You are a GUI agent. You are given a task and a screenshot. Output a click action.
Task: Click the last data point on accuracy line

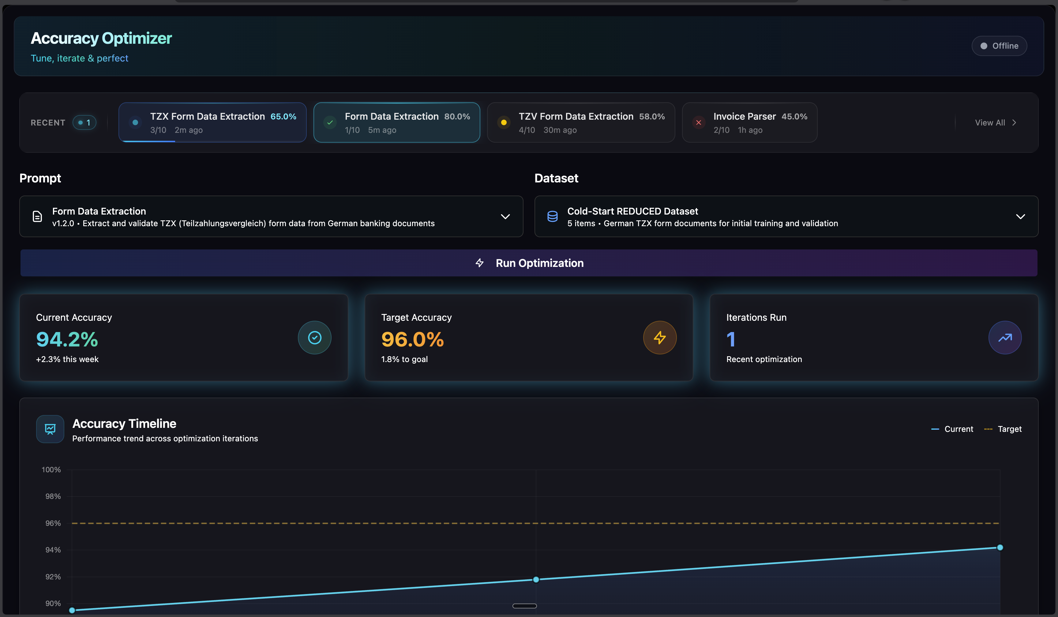click(x=1000, y=547)
